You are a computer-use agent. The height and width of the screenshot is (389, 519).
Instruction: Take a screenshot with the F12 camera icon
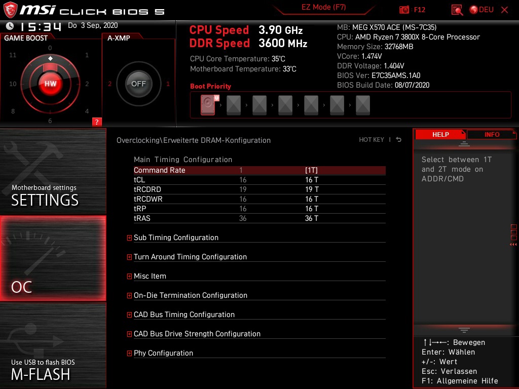[404, 10]
